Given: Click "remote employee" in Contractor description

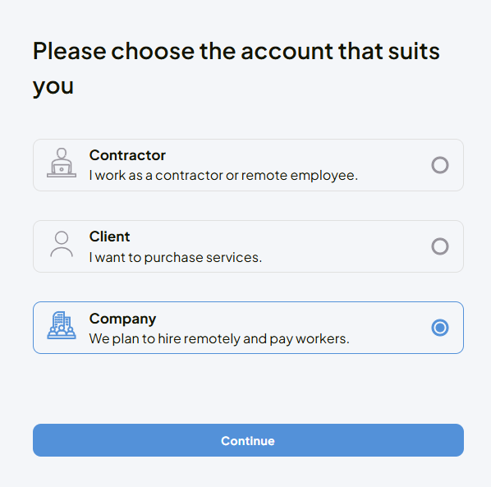Looking at the screenshot, I should (x=300, y=176).
